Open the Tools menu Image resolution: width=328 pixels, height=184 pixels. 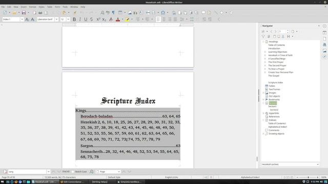click(65, 7)
